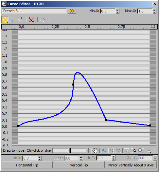Click the Min.X value field

tap(108, 11)
